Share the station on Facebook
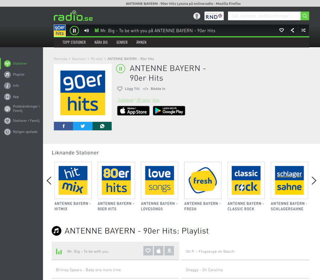 tap(64, 126)
